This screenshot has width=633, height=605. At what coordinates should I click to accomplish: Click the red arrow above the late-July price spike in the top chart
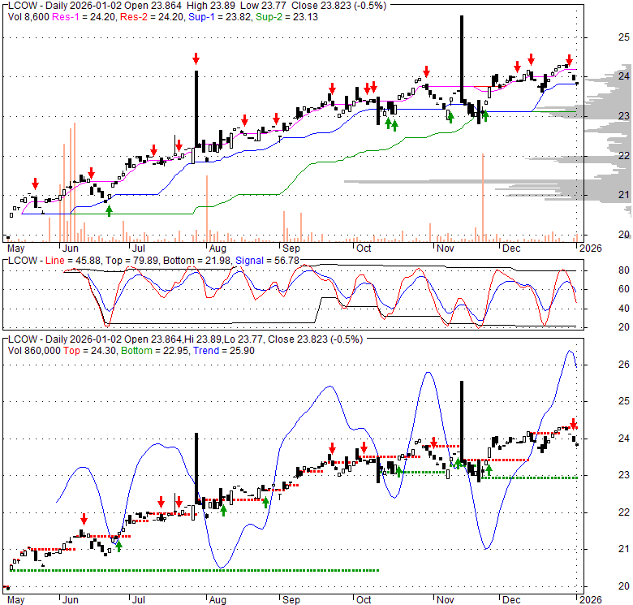(196, 58)
